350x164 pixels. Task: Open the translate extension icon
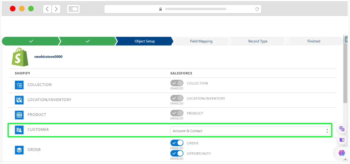tap(342, 129)
